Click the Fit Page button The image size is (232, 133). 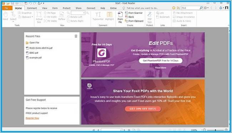click(x=50, y=13)
